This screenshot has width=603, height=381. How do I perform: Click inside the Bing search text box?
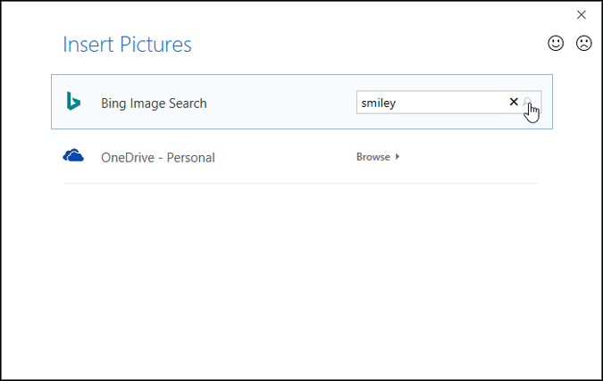tap(431, 102)
